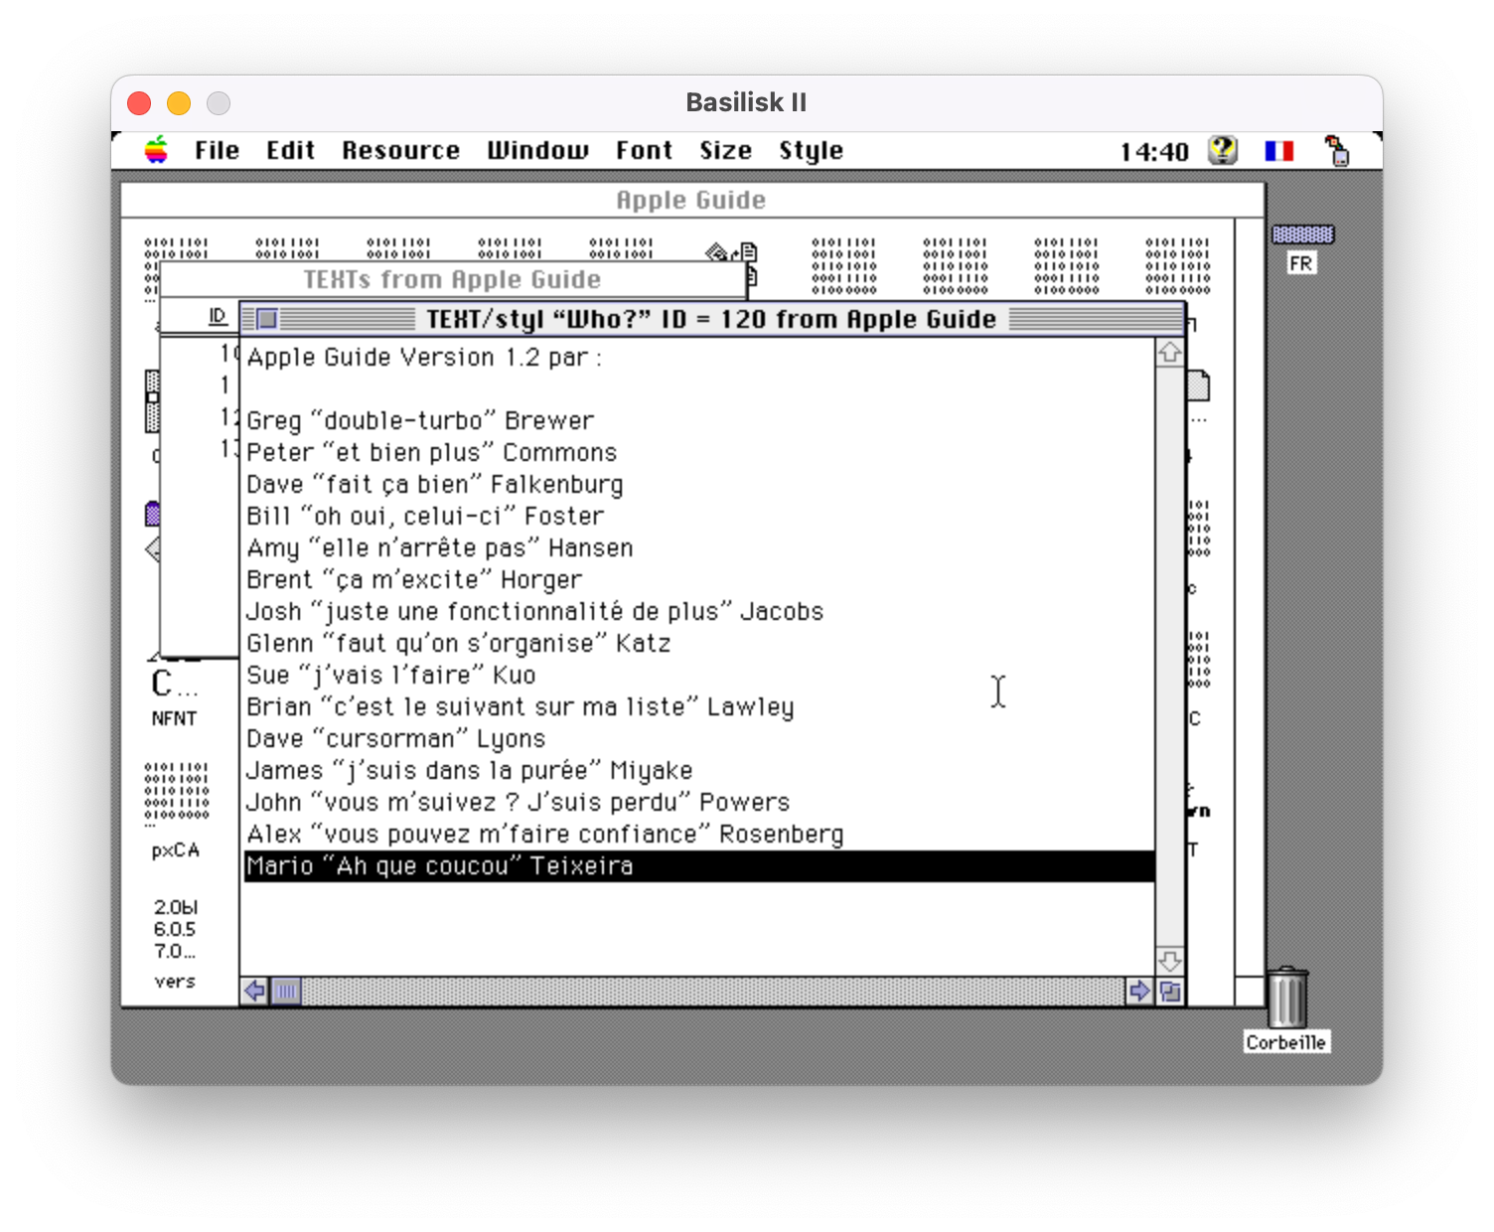Open the Style menu
Screen dimensions: 1494x1232
tap(811, 151)
